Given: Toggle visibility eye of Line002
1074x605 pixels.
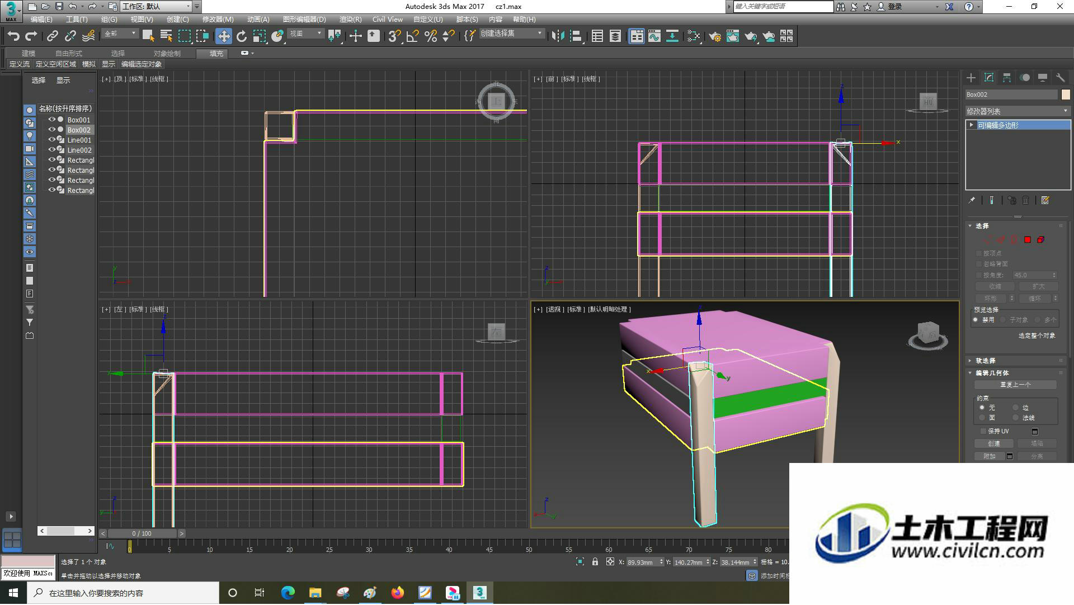Looking at the screenshot, I should coord(52,150).
